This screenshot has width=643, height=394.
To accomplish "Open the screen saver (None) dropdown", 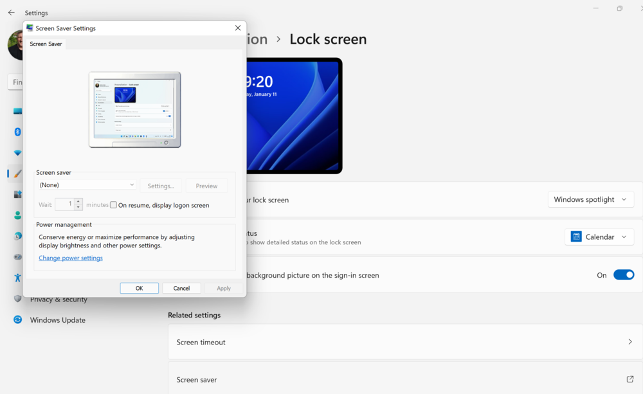I will click(87, 185).
